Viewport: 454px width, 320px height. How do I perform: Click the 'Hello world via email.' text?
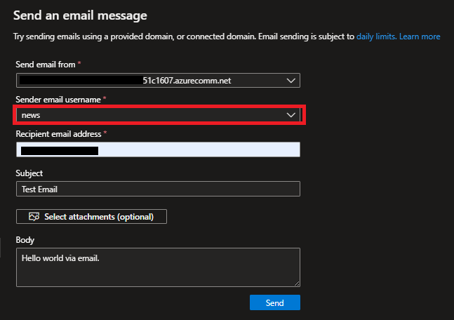tap(60, 258)
